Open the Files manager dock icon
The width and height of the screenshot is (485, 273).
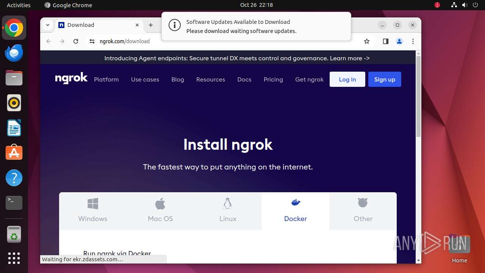coord(14,78)
